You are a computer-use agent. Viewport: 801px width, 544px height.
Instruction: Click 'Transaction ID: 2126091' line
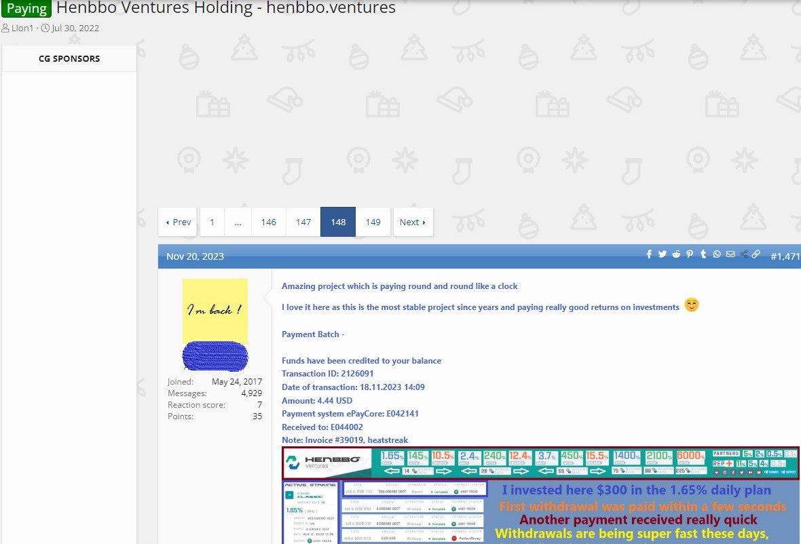click(x=327, y=374)
